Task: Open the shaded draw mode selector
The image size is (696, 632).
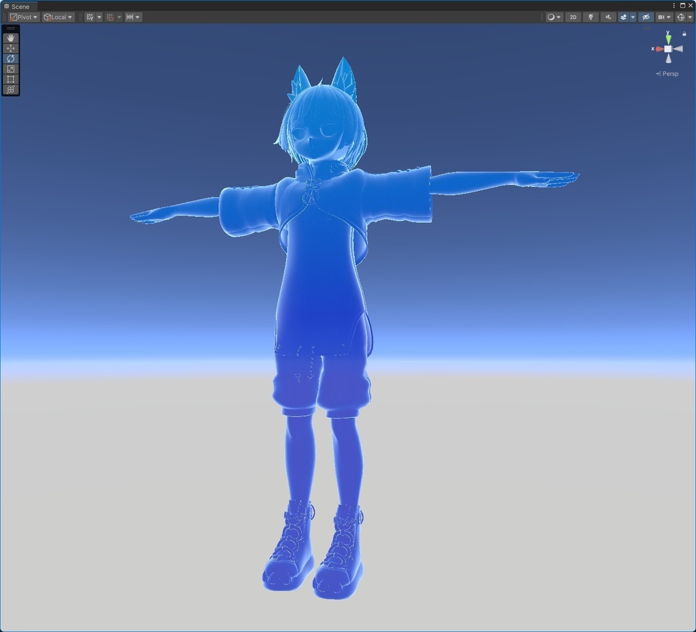Action: (551, 17)
